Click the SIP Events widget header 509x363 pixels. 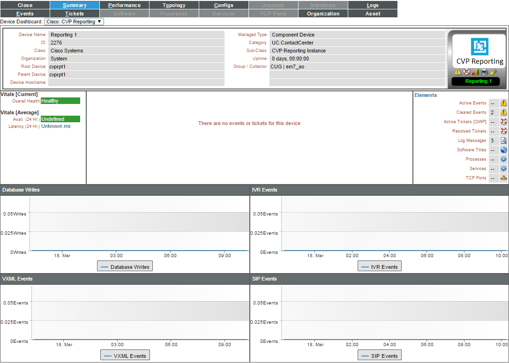click(380, 279)
